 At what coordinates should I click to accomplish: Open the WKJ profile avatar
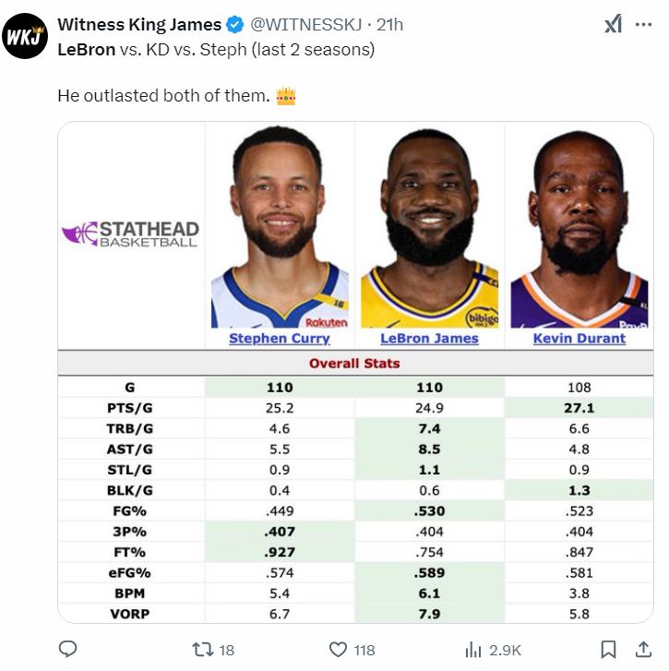pos(25,36)
